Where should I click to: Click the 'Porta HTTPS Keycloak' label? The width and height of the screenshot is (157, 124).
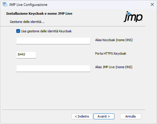point(111,54)
